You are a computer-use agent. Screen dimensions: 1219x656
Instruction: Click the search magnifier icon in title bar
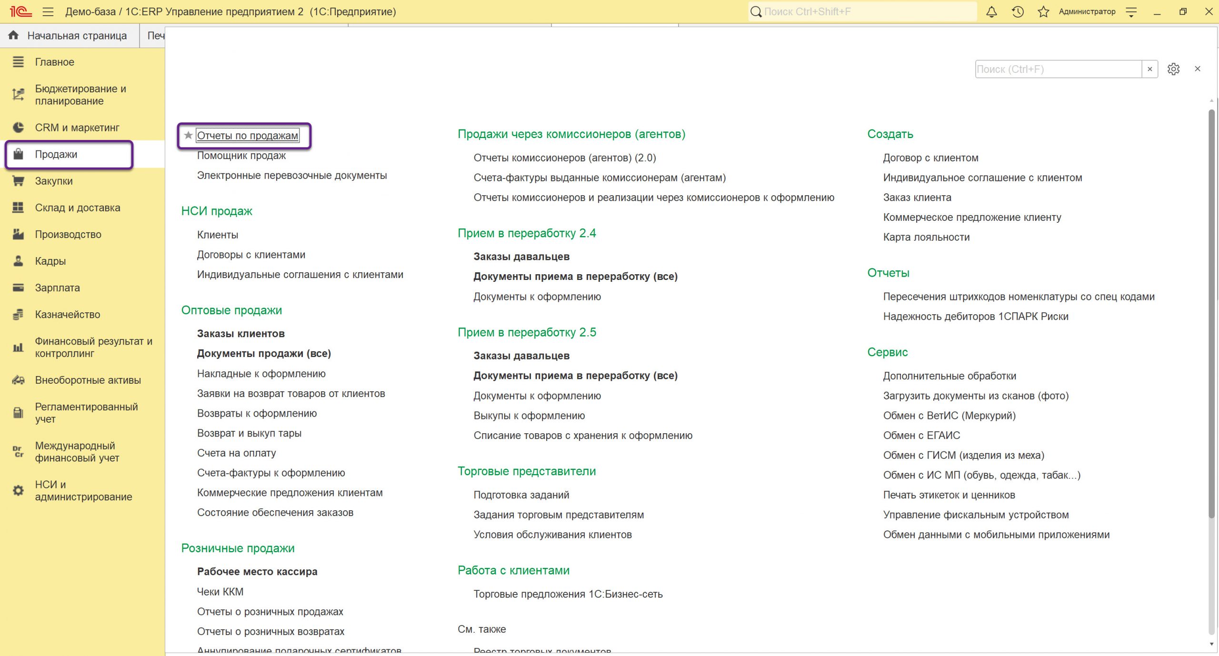[756, 12]
